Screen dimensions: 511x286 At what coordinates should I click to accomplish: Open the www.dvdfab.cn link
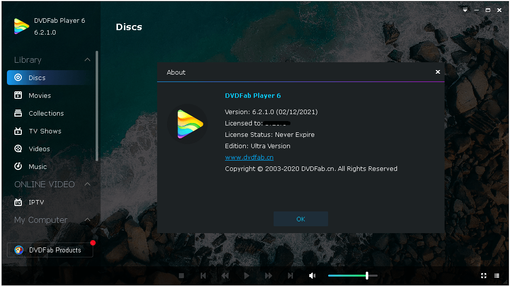(x=249, y=158)
